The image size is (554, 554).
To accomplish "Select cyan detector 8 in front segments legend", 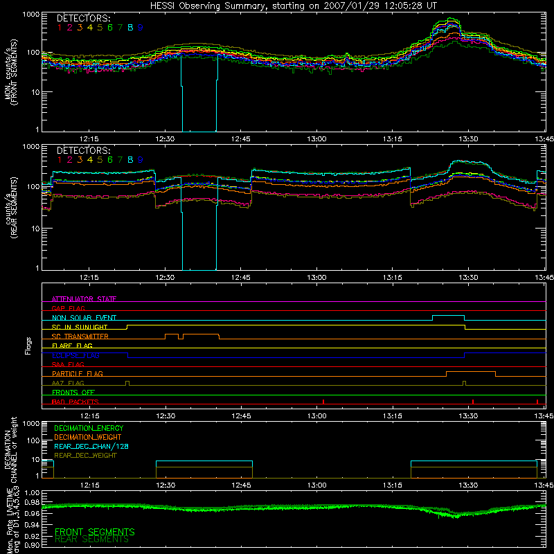I will coord(130,28).
